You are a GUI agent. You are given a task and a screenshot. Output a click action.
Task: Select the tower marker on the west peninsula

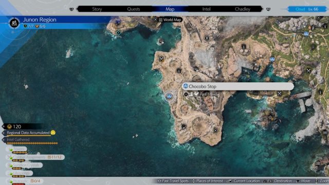179,71
